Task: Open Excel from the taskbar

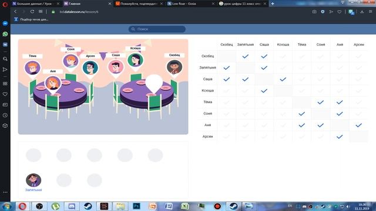Action: 185,206
